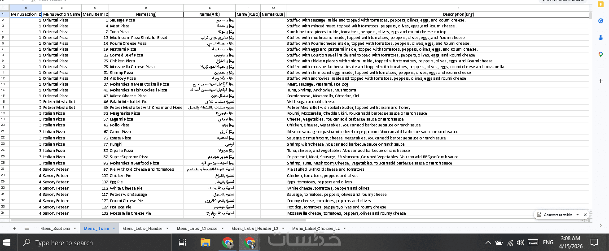The image size is (609, 251).
Task: Click the ENG language indicator
Action: click(548, 242)
